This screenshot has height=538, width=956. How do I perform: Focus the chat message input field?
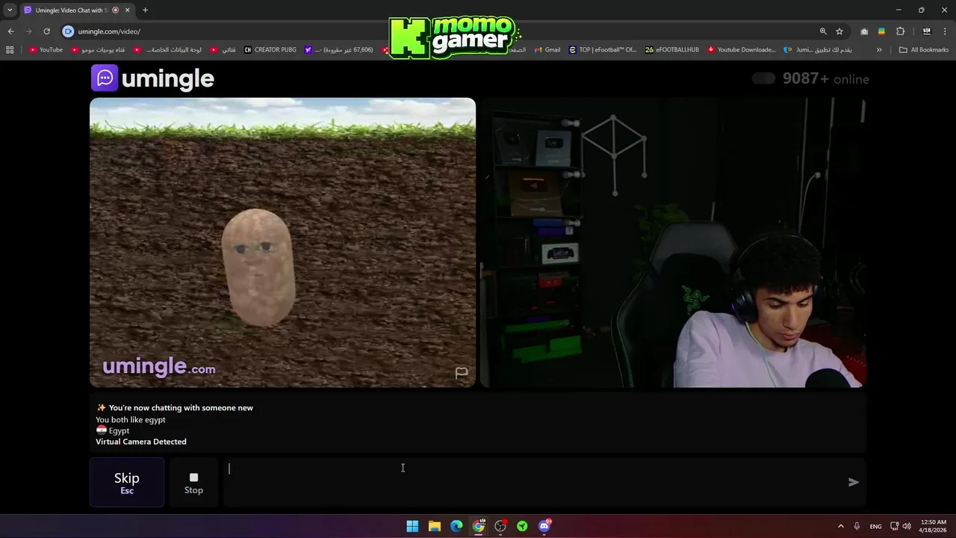[x=532, y=482]
